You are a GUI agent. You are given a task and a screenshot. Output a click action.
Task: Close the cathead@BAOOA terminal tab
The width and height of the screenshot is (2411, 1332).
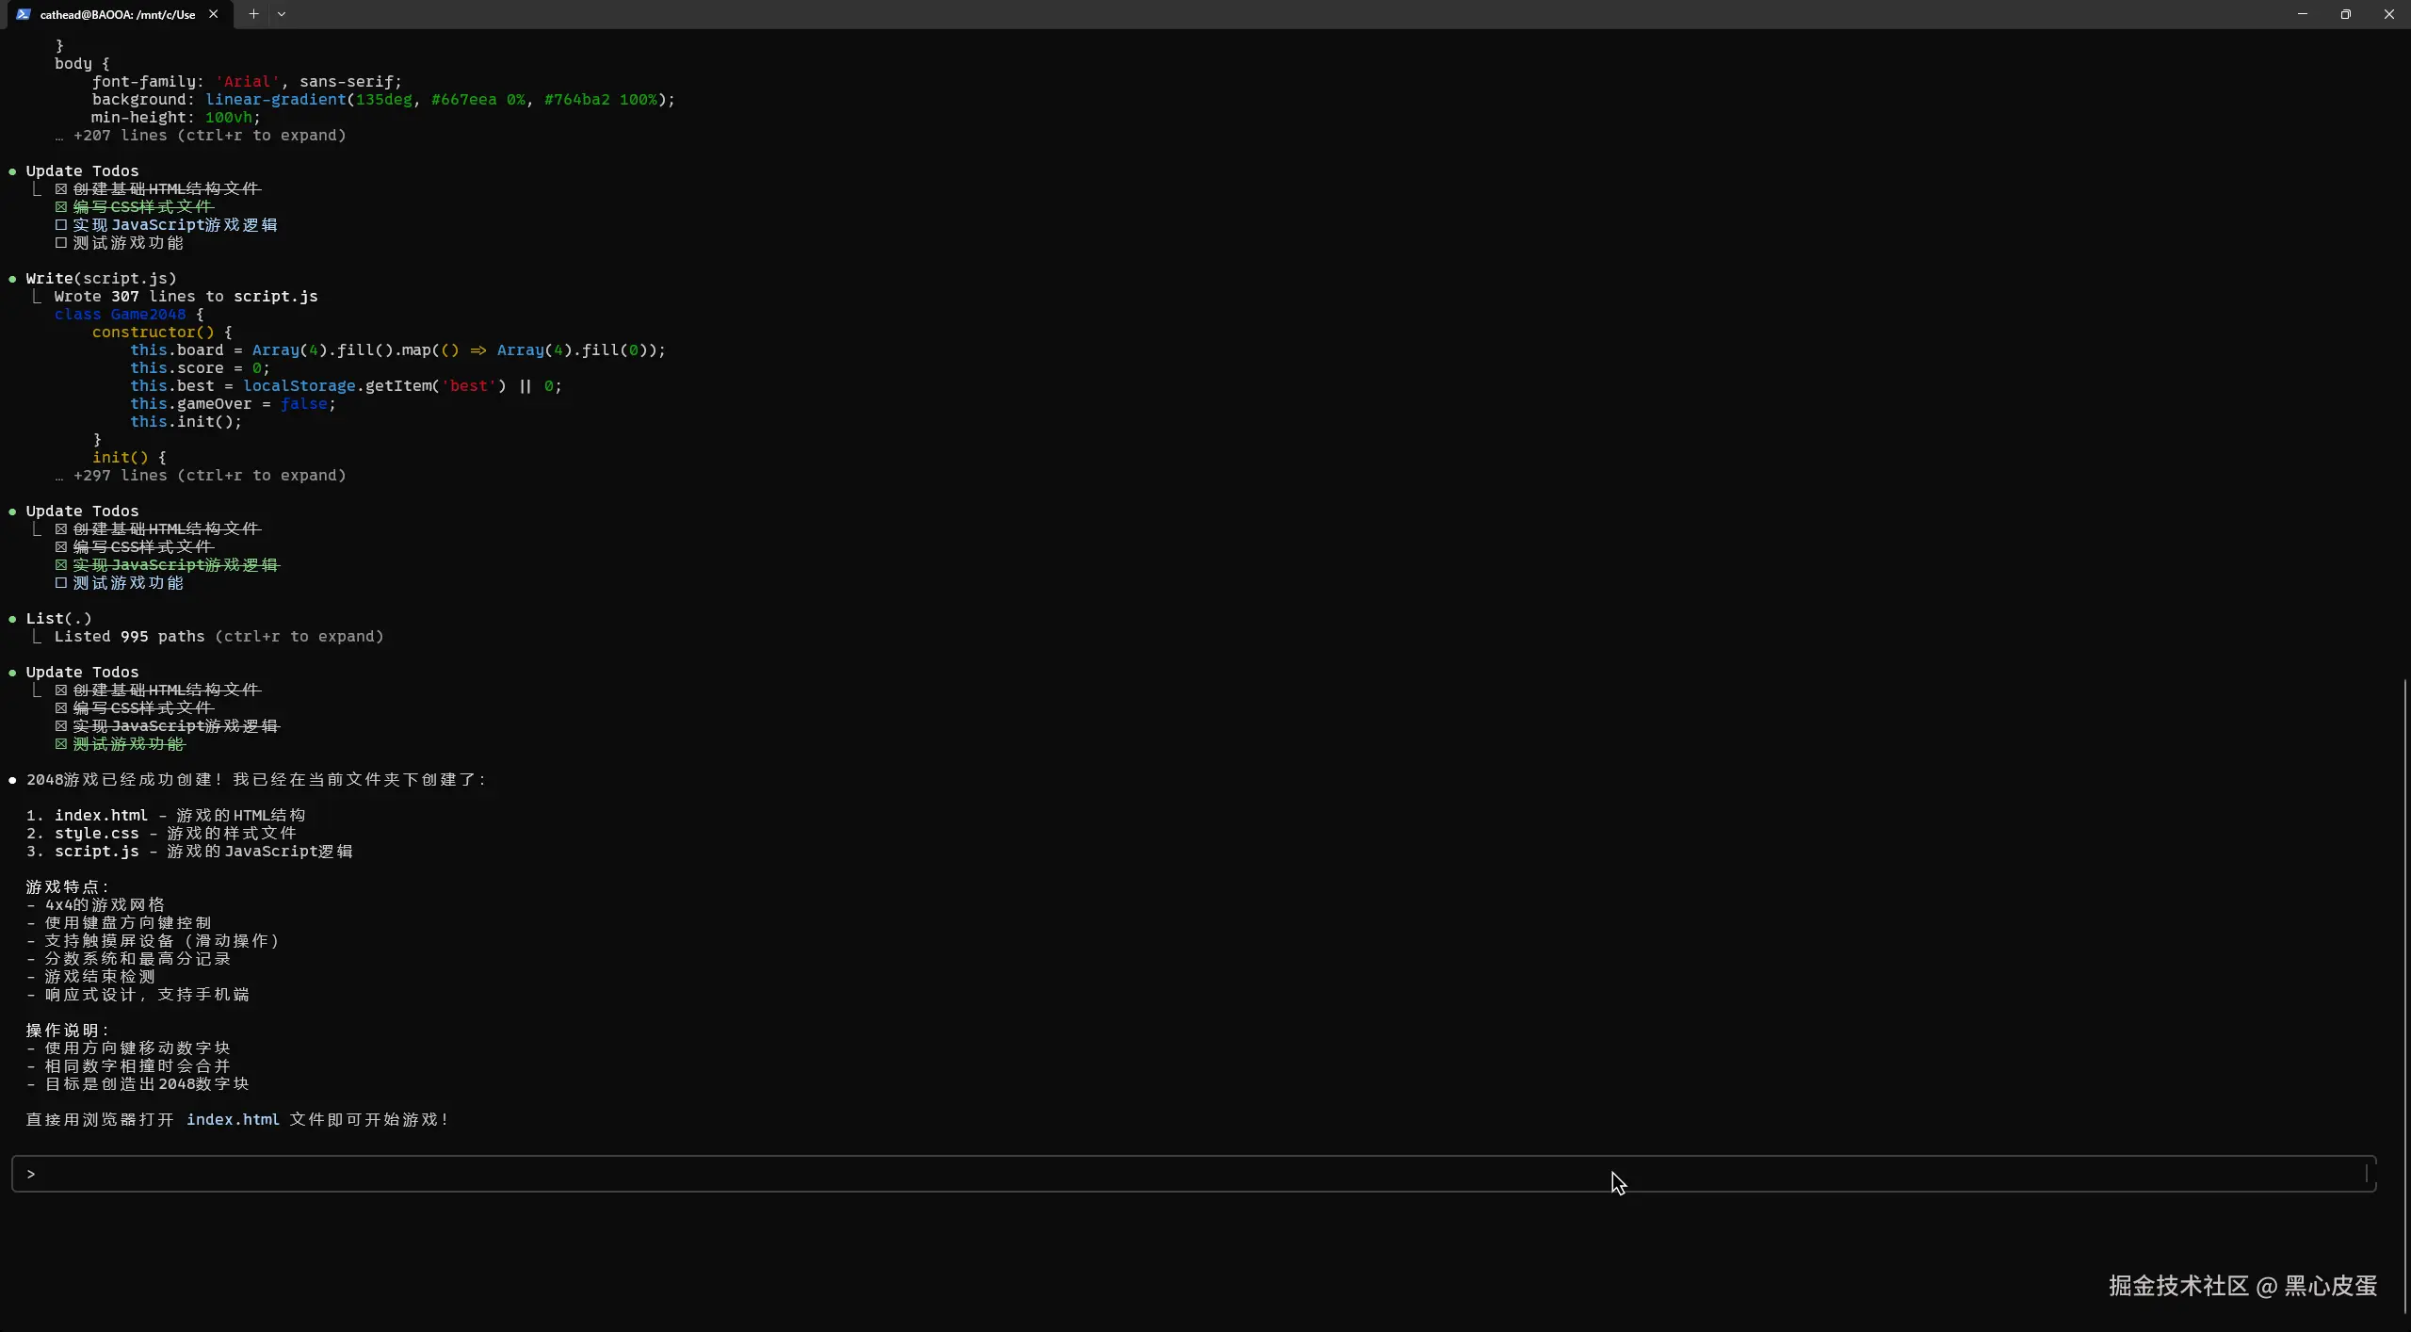pyautogui.click(x=213, y=14)
